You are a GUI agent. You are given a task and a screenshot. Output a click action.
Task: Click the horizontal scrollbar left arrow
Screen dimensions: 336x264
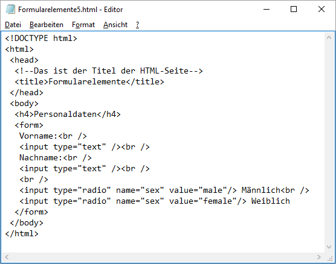7,257
